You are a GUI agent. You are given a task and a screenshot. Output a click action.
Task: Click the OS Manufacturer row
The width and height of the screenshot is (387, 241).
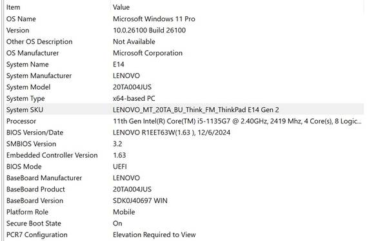tap(184, 53)
